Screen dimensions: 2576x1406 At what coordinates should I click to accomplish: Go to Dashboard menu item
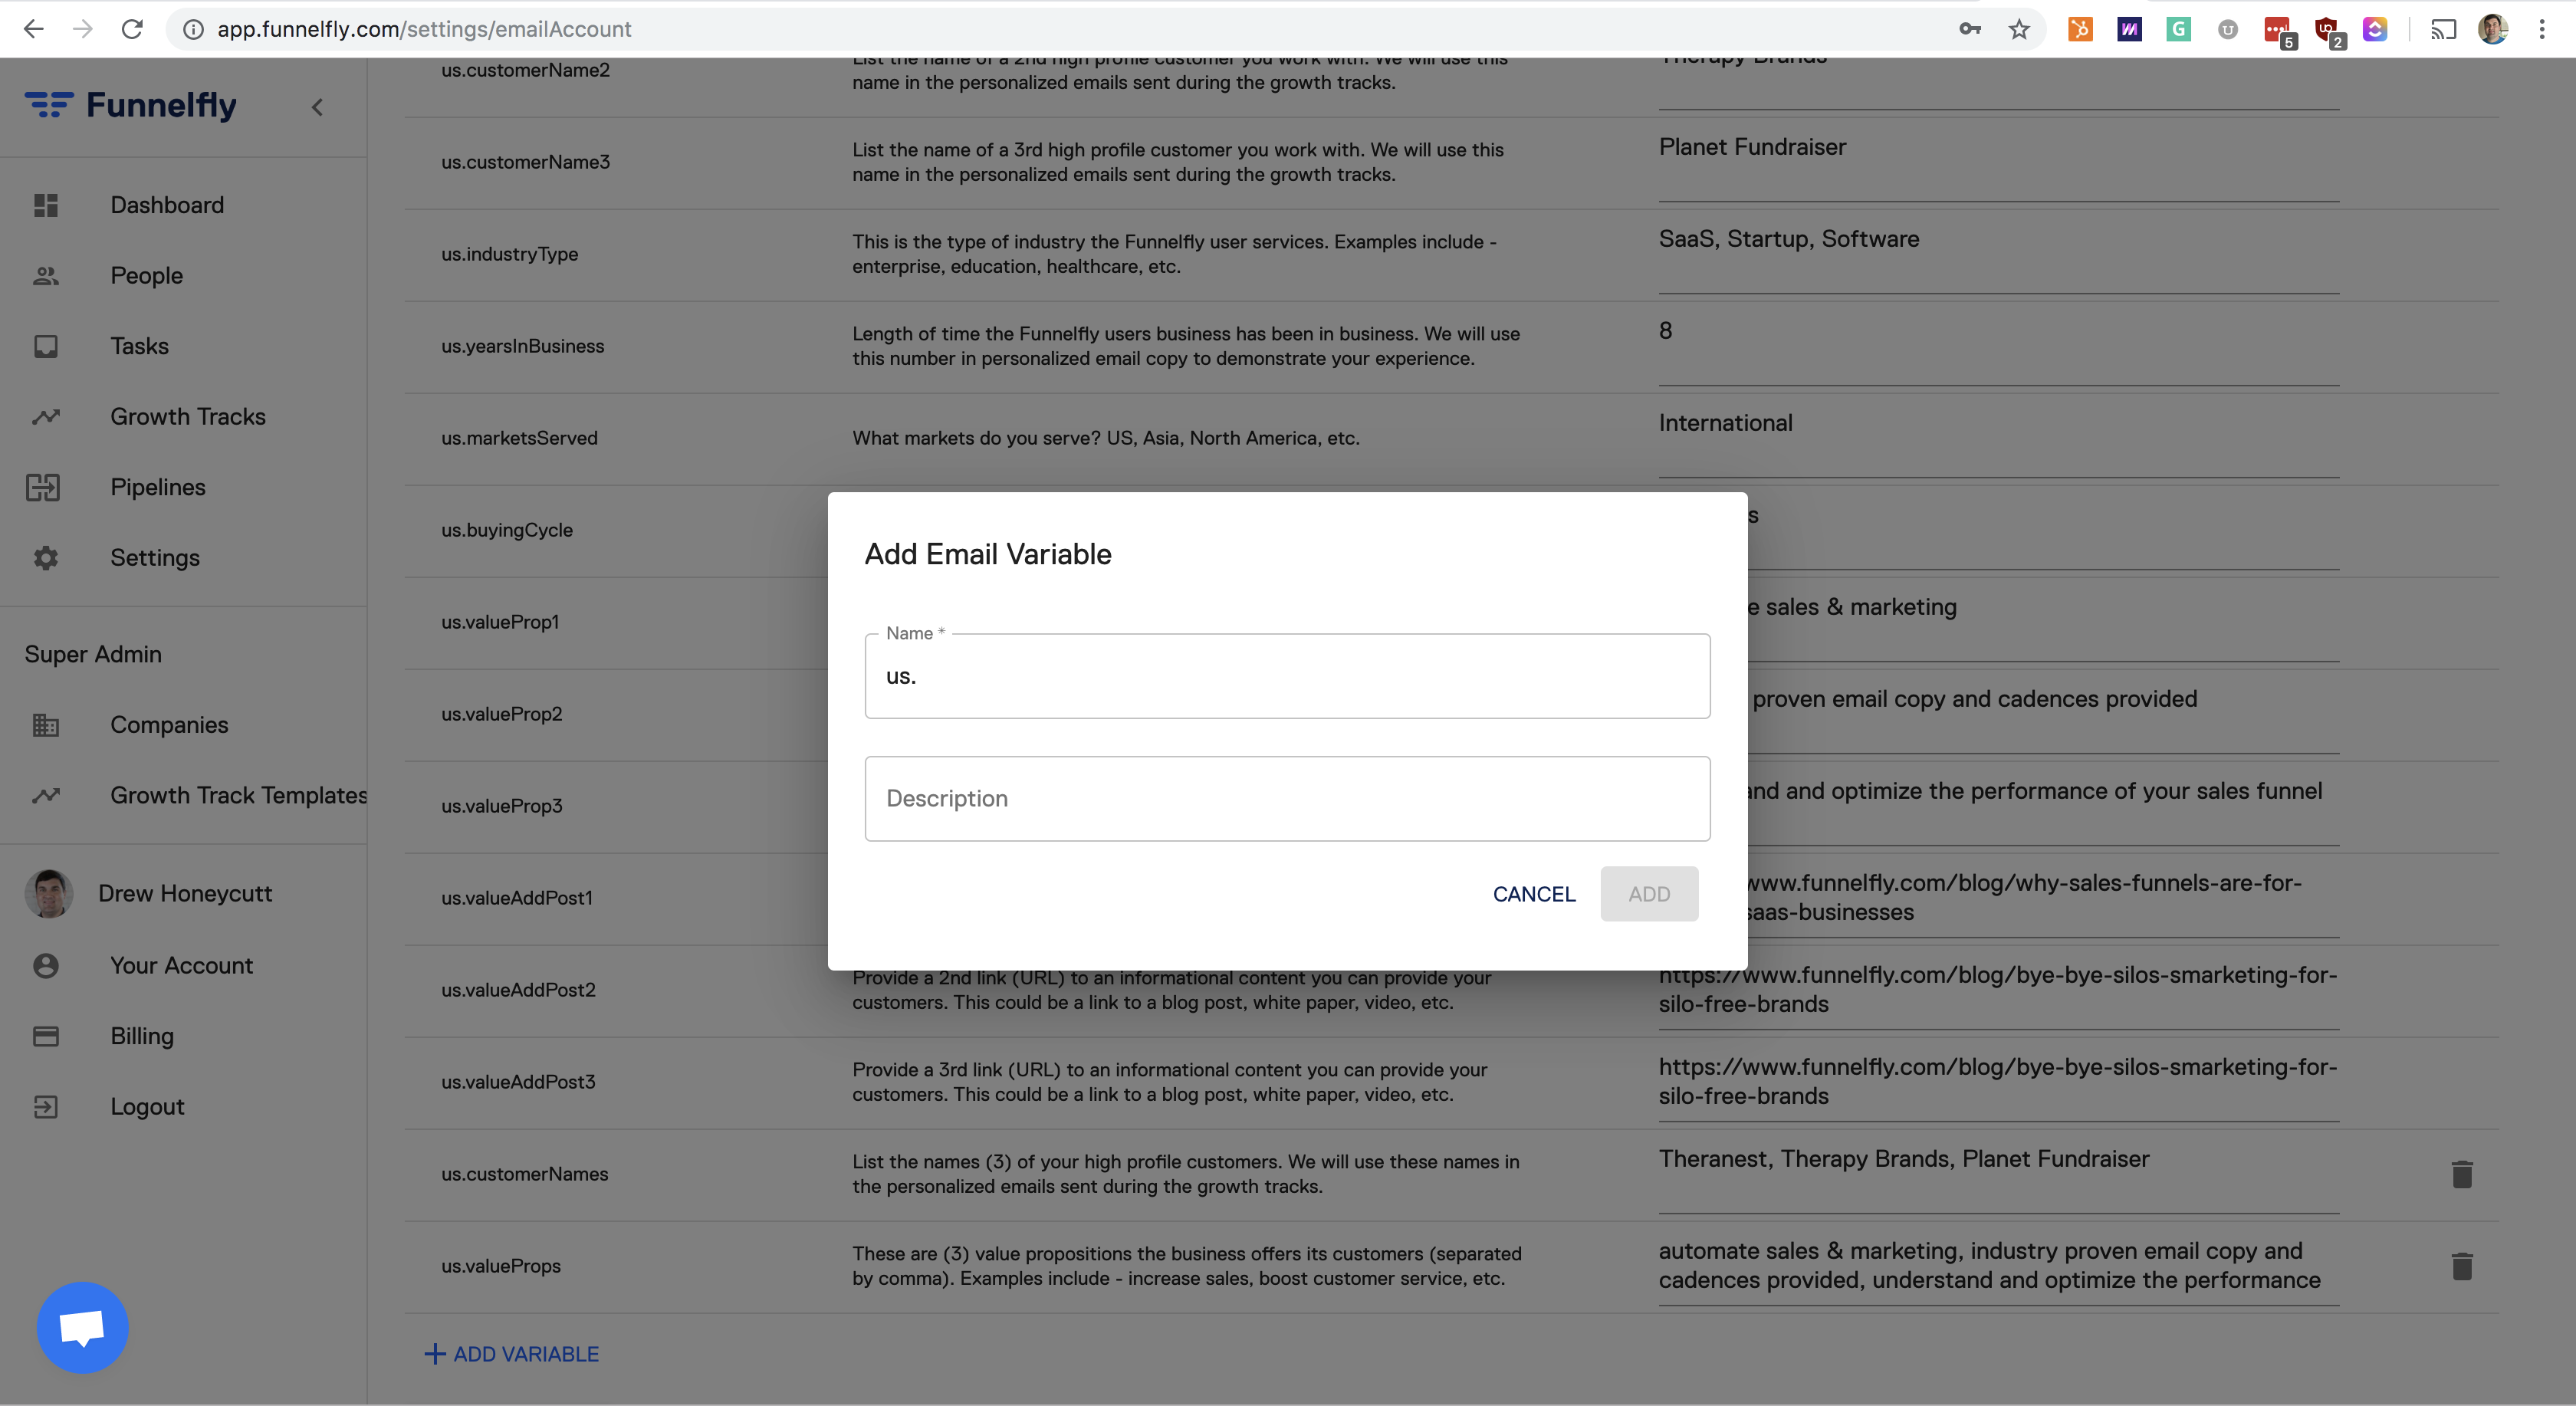(x=167, y=205)
